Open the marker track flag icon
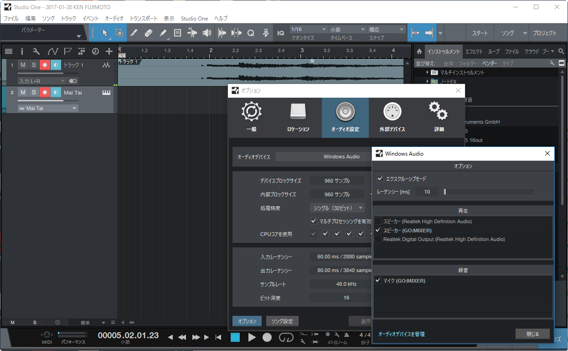Image resolution: width=568 pixels, height=351 pixels. (x=68, y=51)
